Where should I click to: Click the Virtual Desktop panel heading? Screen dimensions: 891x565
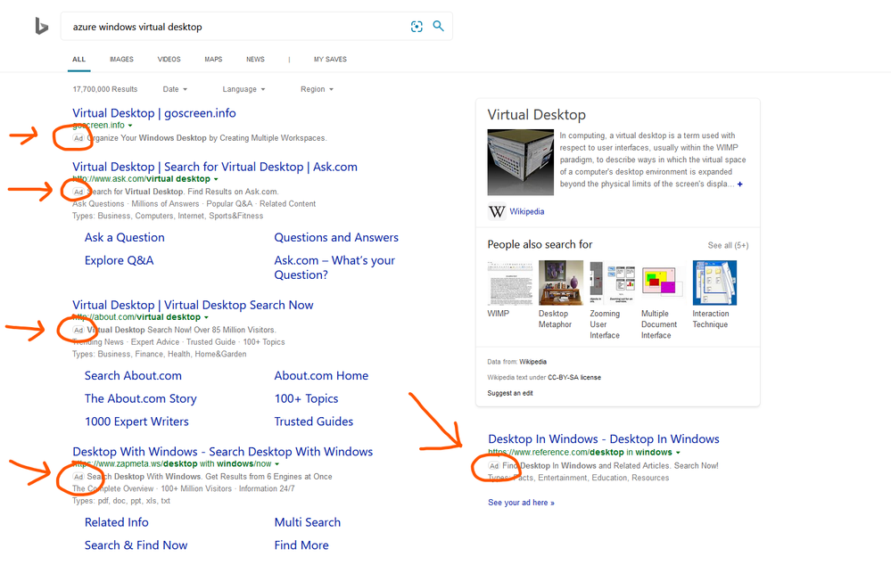click(x=536, y=115)
